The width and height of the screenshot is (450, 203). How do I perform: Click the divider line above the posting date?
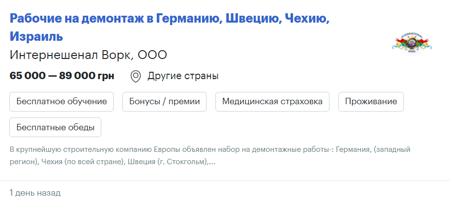click(225, 181)
